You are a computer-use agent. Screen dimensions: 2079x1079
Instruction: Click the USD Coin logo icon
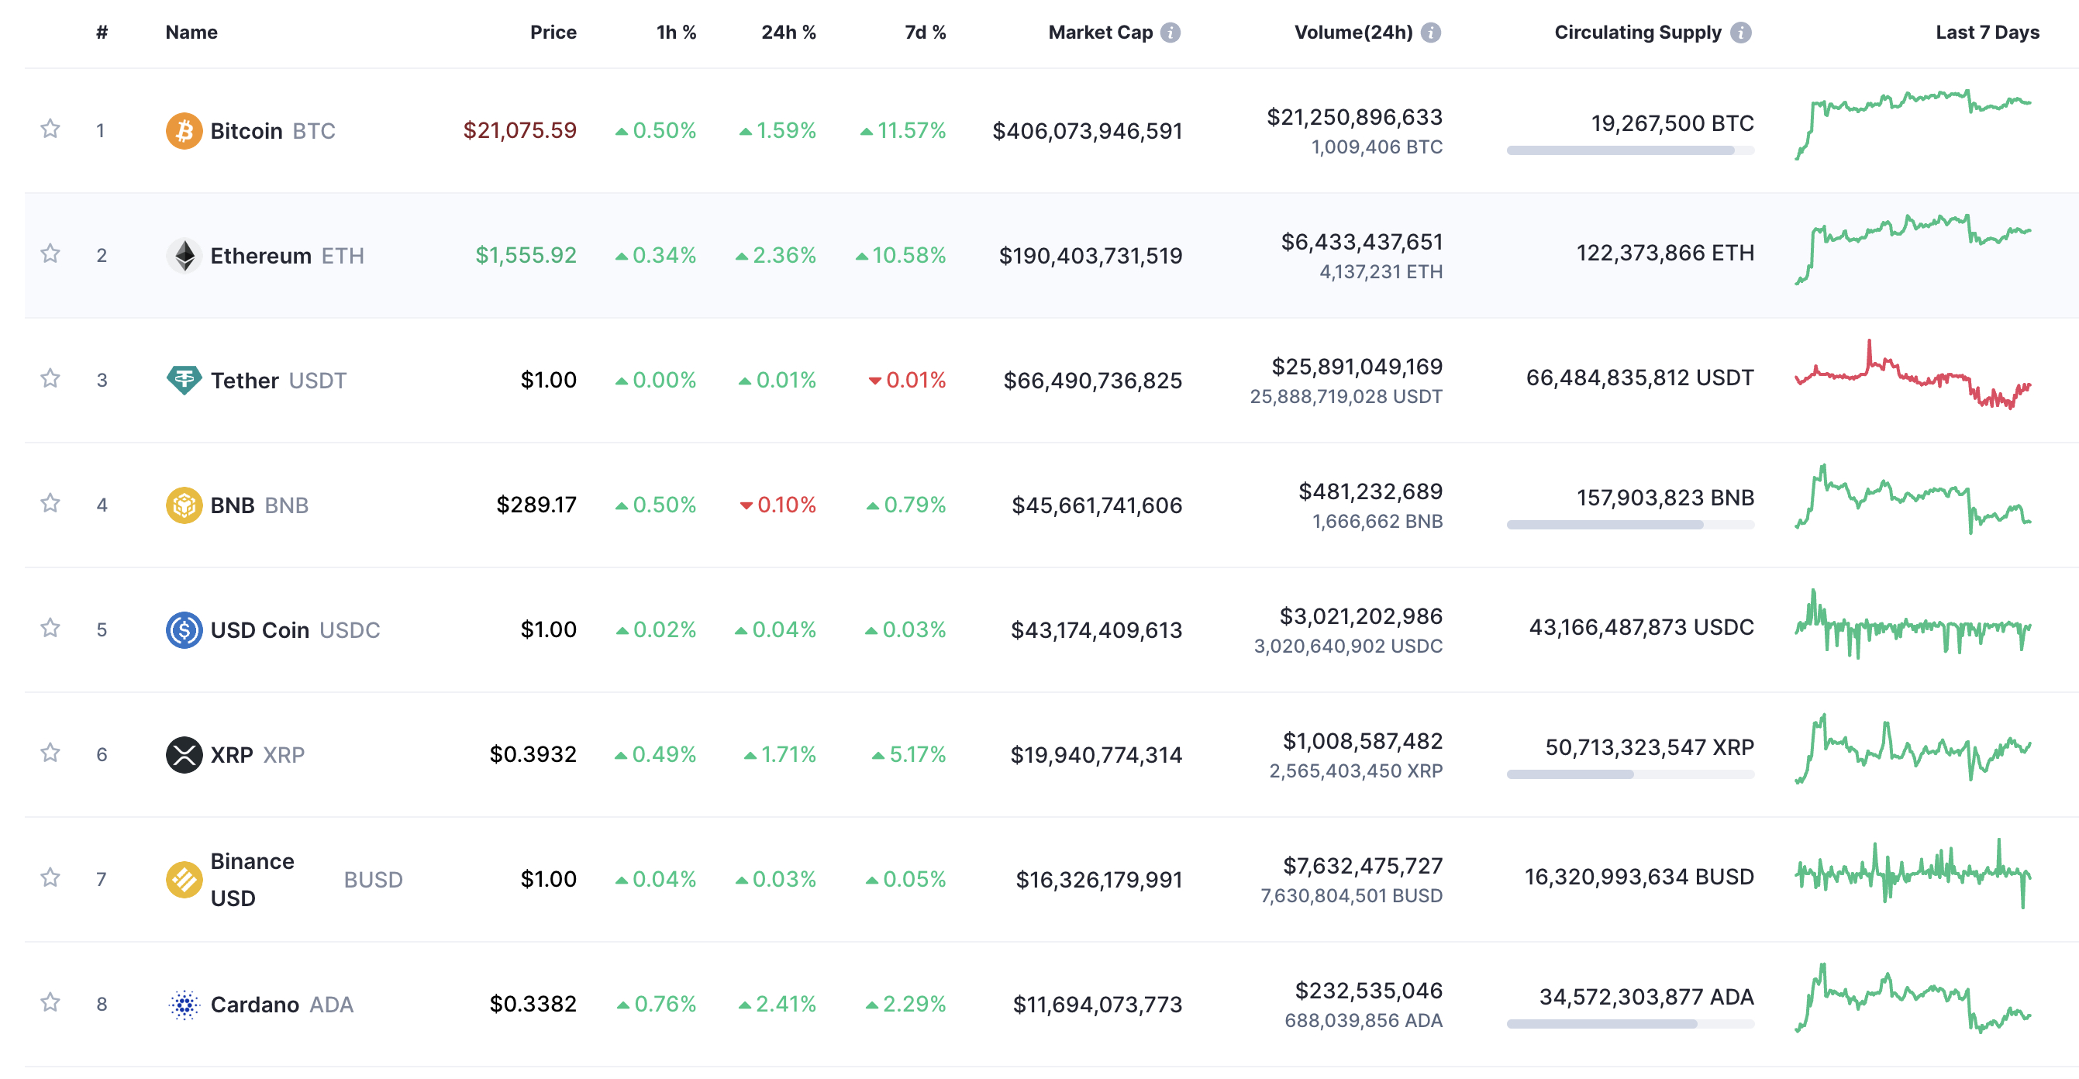point(184,630)
